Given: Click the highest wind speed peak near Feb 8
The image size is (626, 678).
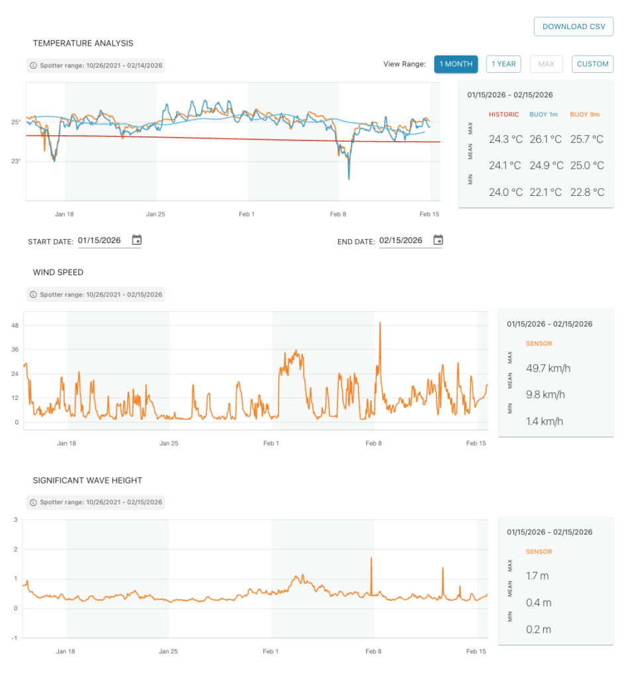Looking at the screenshot, I should click(380, 323).
